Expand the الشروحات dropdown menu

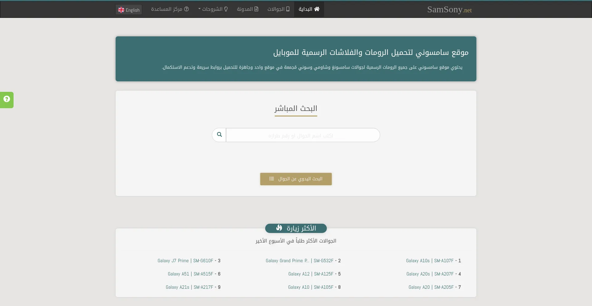[213, 9]
